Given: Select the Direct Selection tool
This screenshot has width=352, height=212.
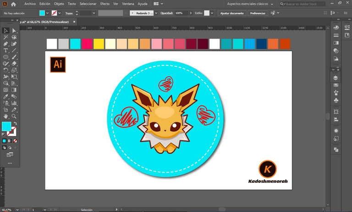Looking at the screenshot, I should [14, 31].
